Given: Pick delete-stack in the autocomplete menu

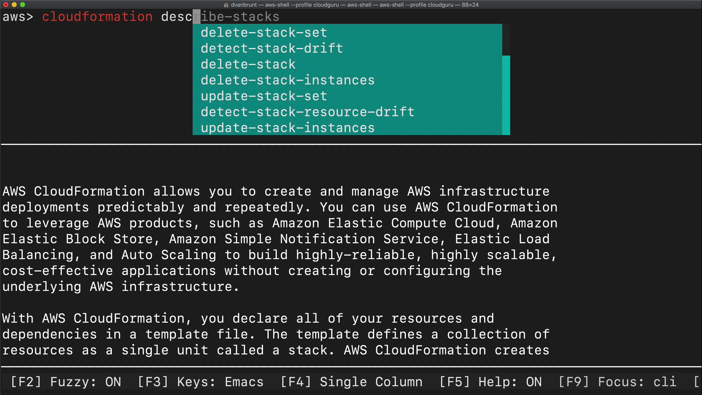Looking at the screenshot, I should (248, 64).
